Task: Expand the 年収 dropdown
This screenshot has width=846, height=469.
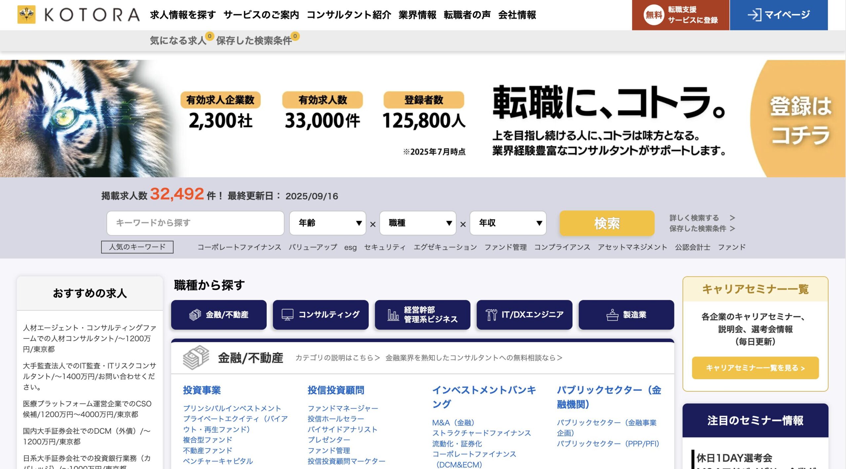Action: click(508, 223)
